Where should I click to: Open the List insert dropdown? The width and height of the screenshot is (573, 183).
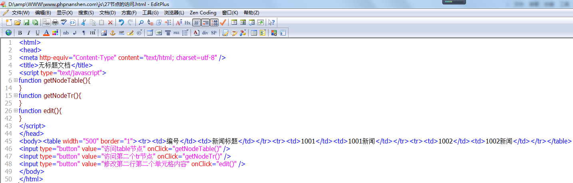[185, 33]
